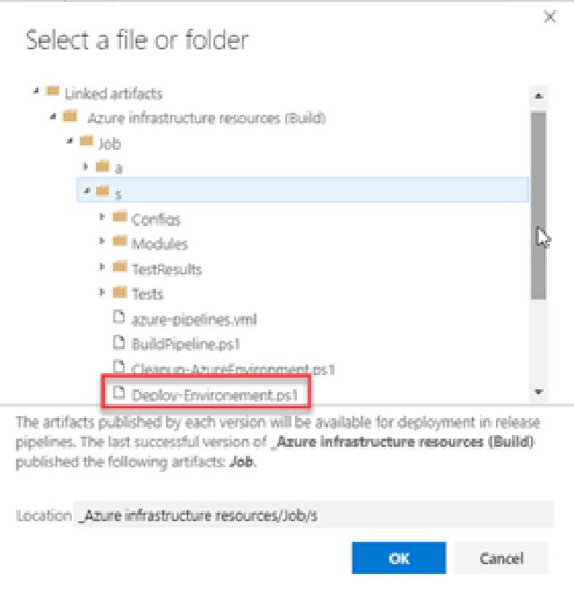Click into the Location text field
Viewport: 574px width, 601px height.
tap(313, 515)
